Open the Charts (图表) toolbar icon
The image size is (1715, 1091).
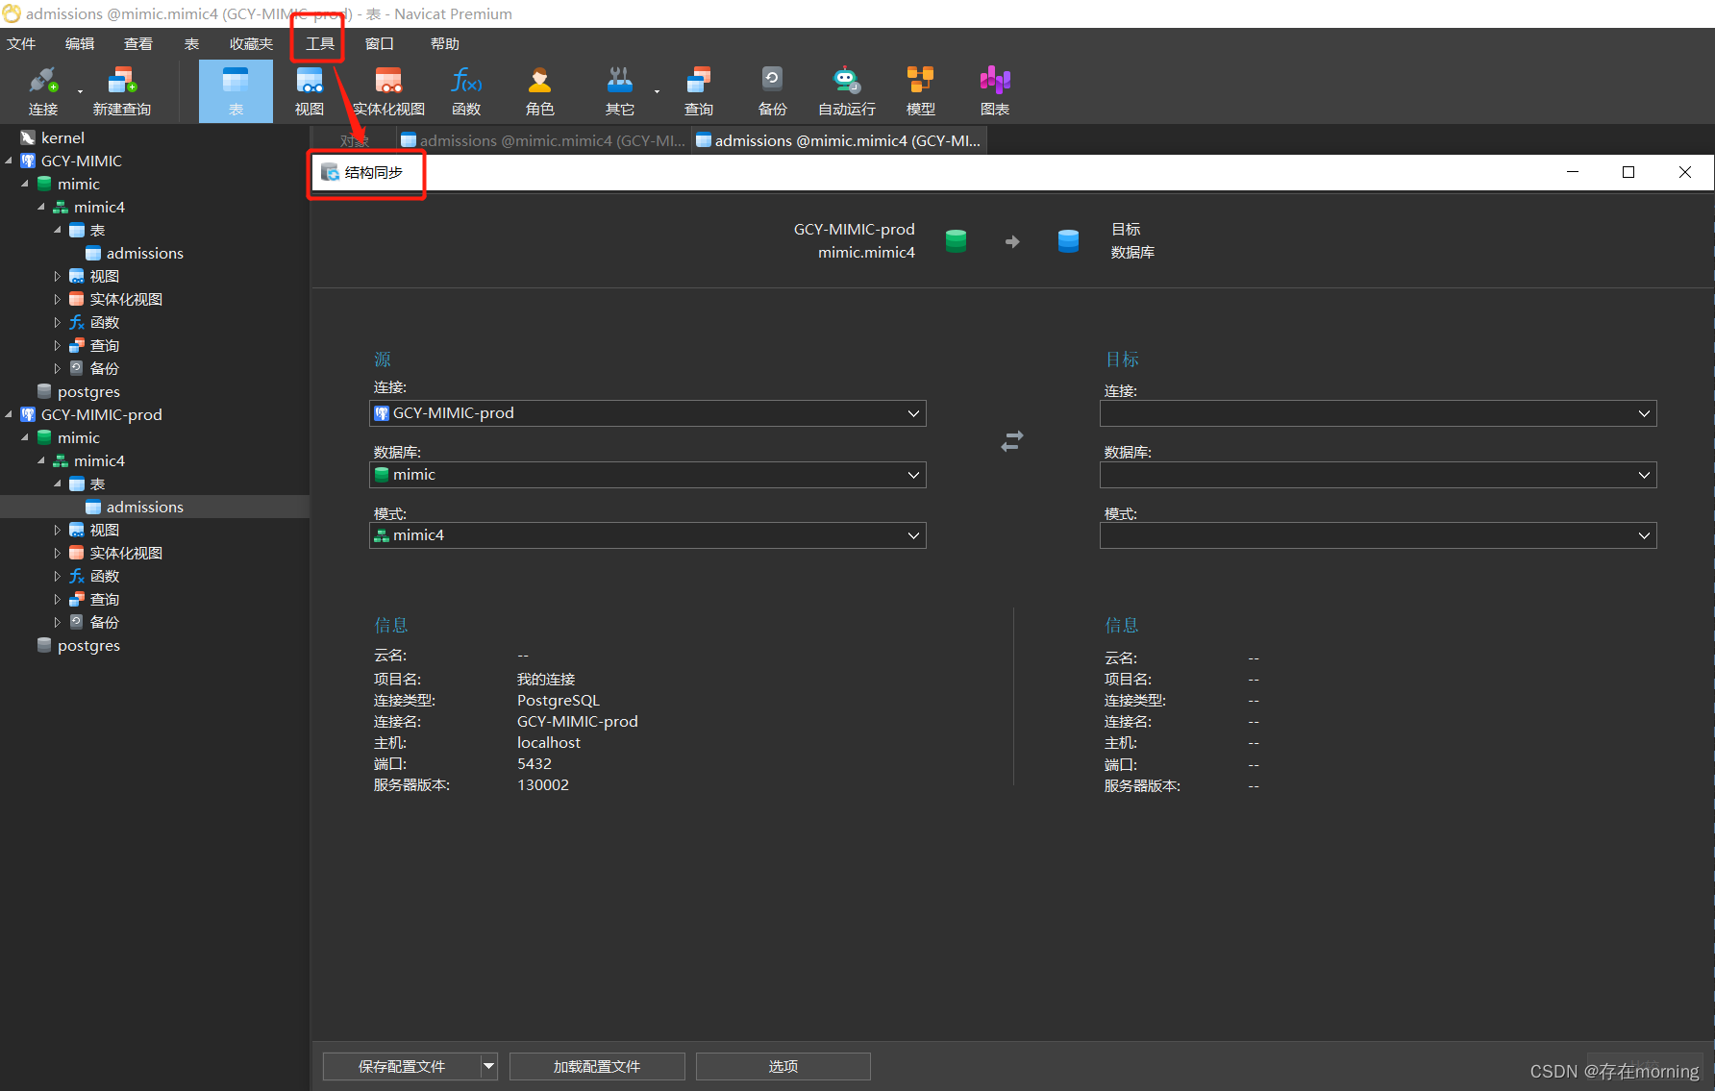click(995, 91)
